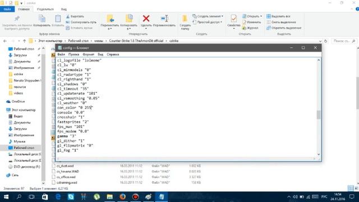Click the Rename ribbon icon
This screenshot has height=202, width=359.
(x=164, y=19)
